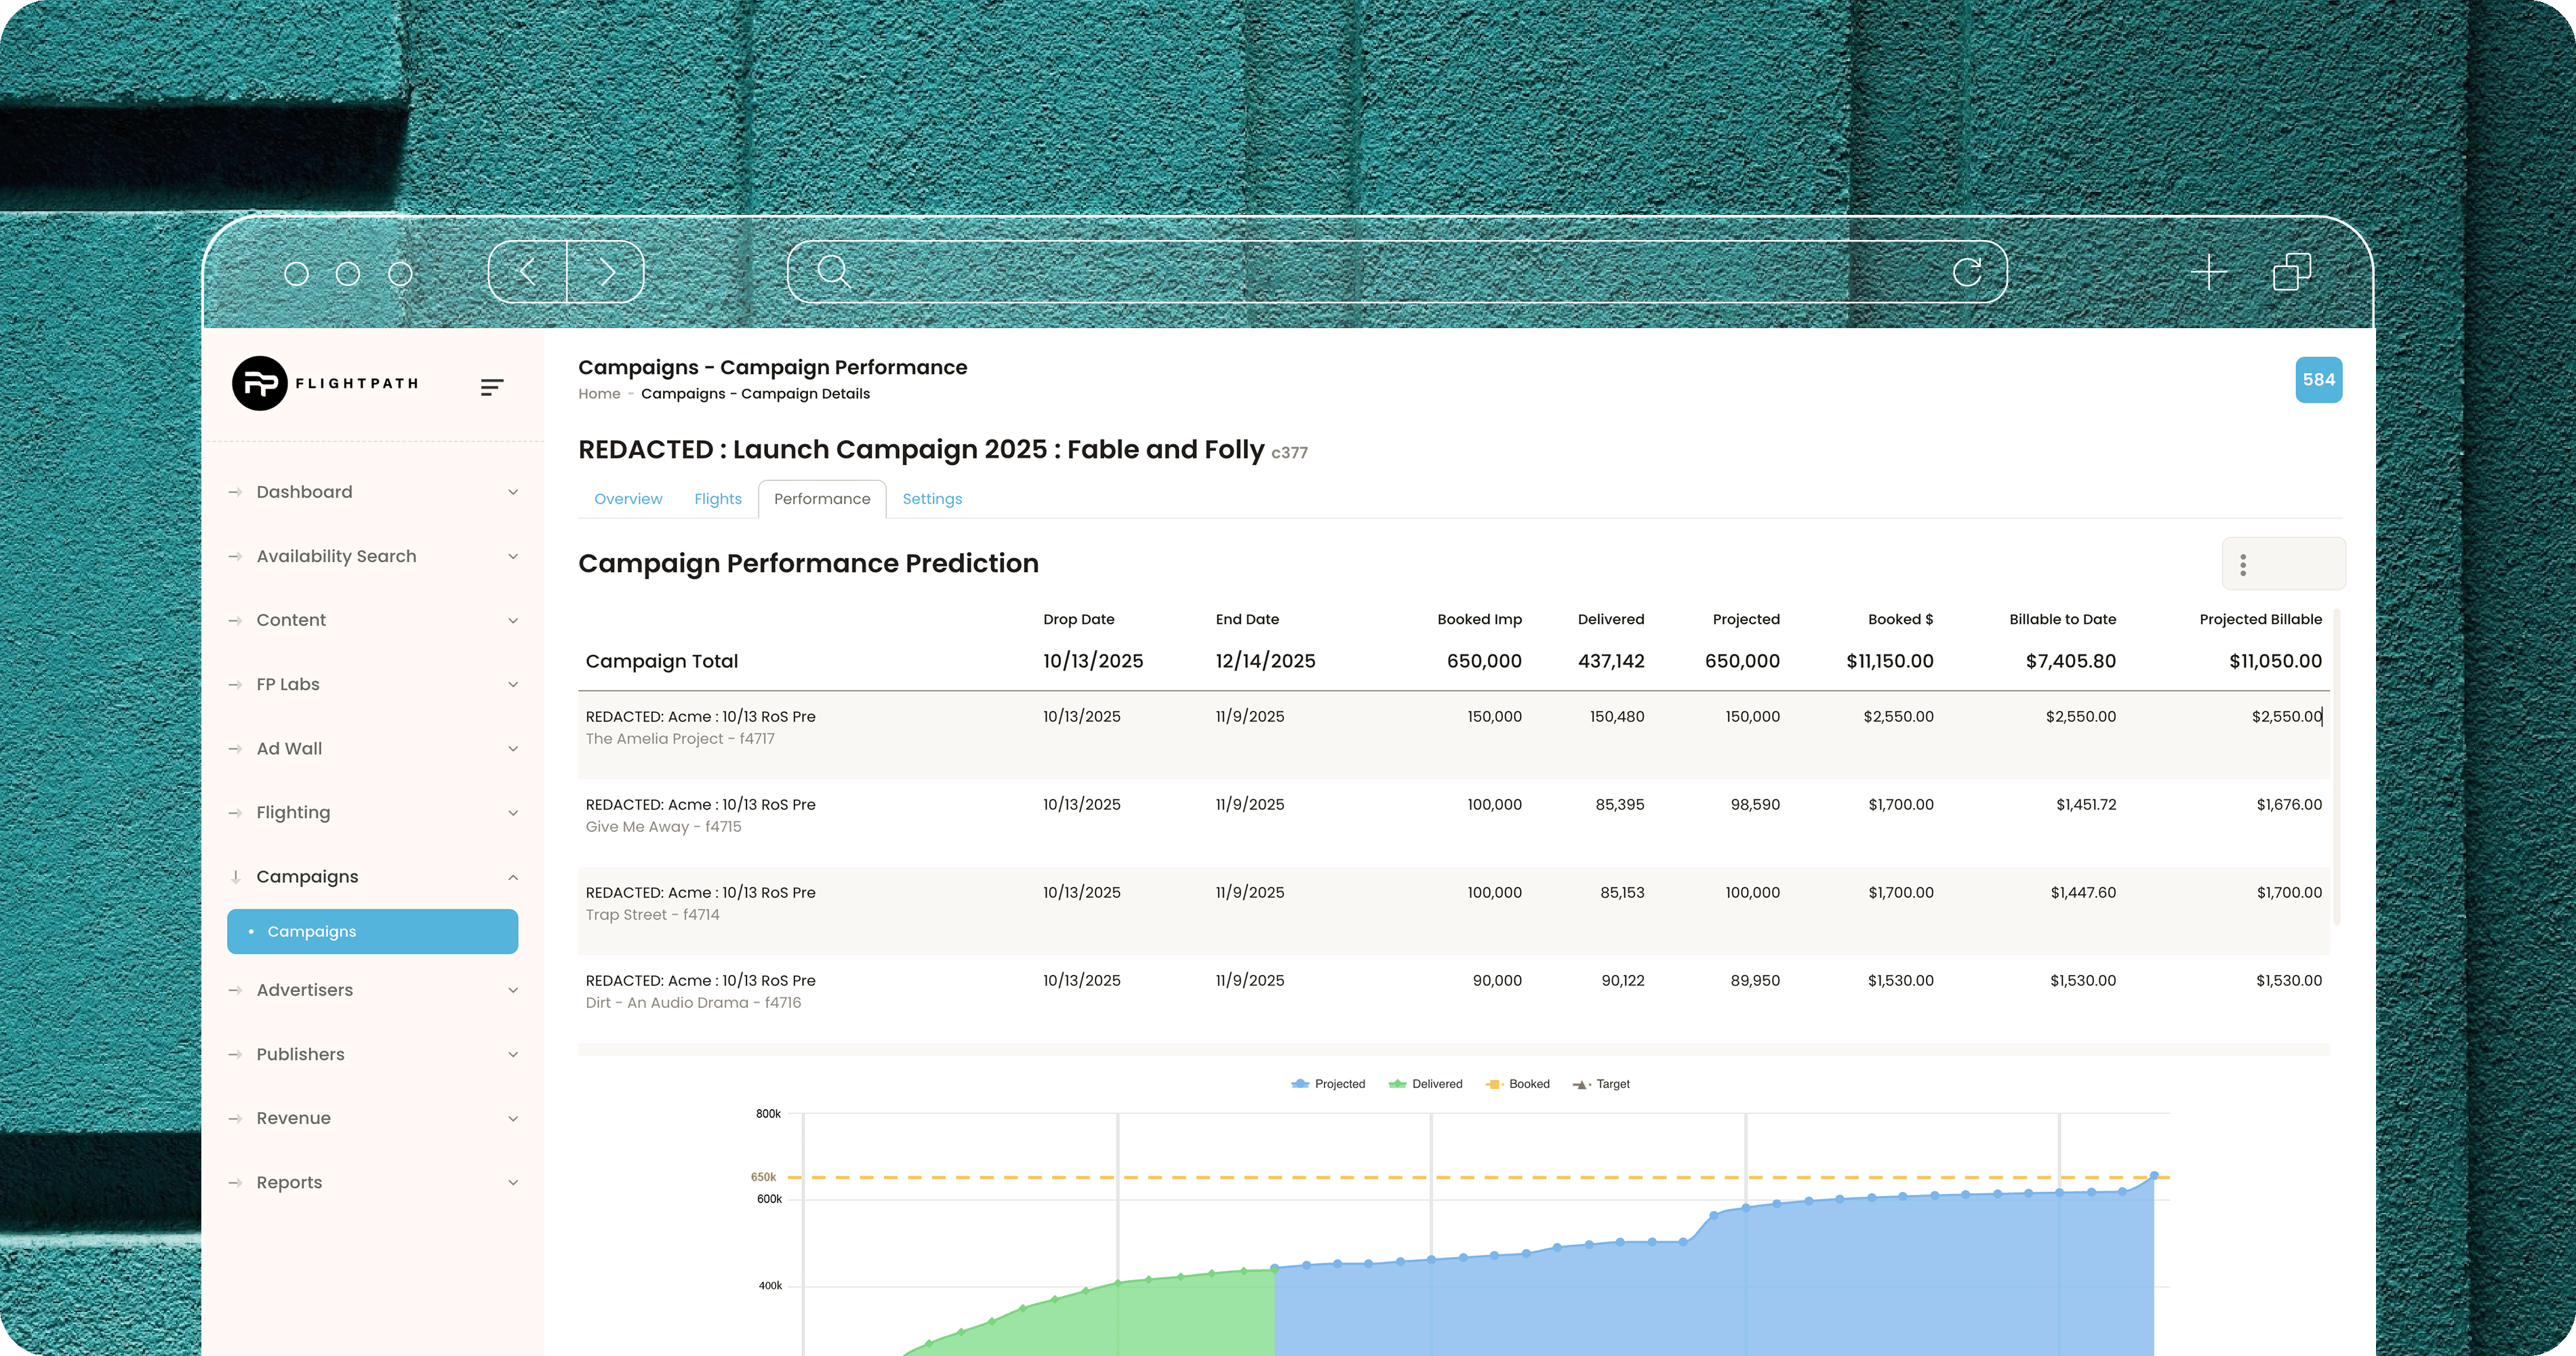Click the campaign total delivered value 437,142
Screen dimensions: 2576x1356
1611,661
